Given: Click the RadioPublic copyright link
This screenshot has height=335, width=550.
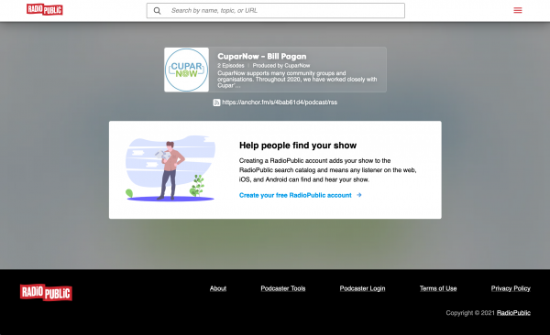Looking at the screenshot, I should [513, 312].
